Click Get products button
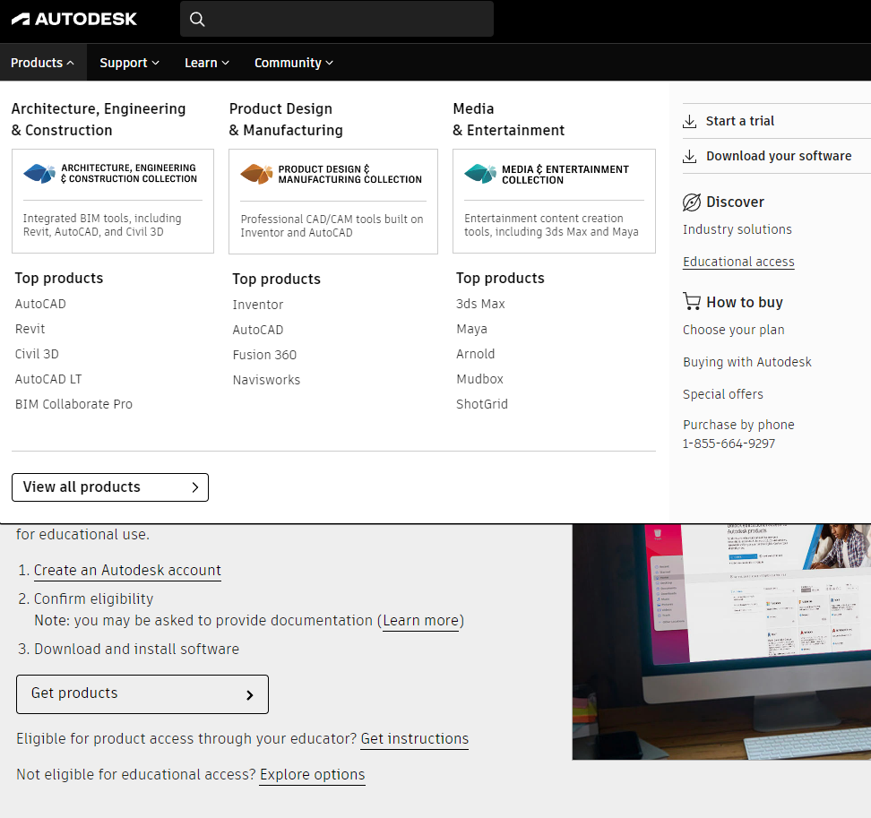This screenshot has height=818, width=871. point(142,694)
